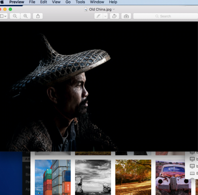Rotate the image with the rotate button

(114, 16)
